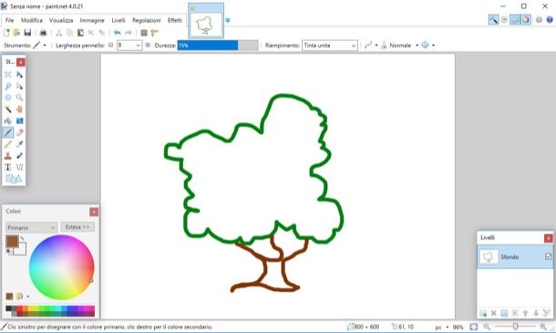This screenshot has width=556, height=333.
Task: Choose the Text tool
Action: [x=8, y=167]
